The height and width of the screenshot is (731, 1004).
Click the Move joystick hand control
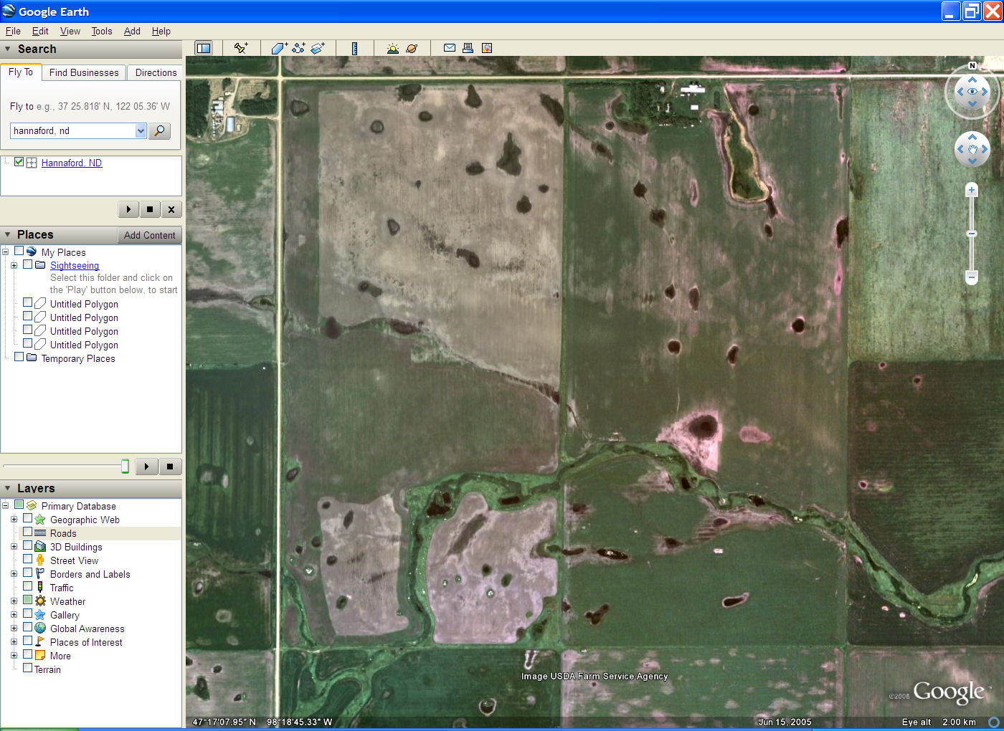(x=972, y=149)
